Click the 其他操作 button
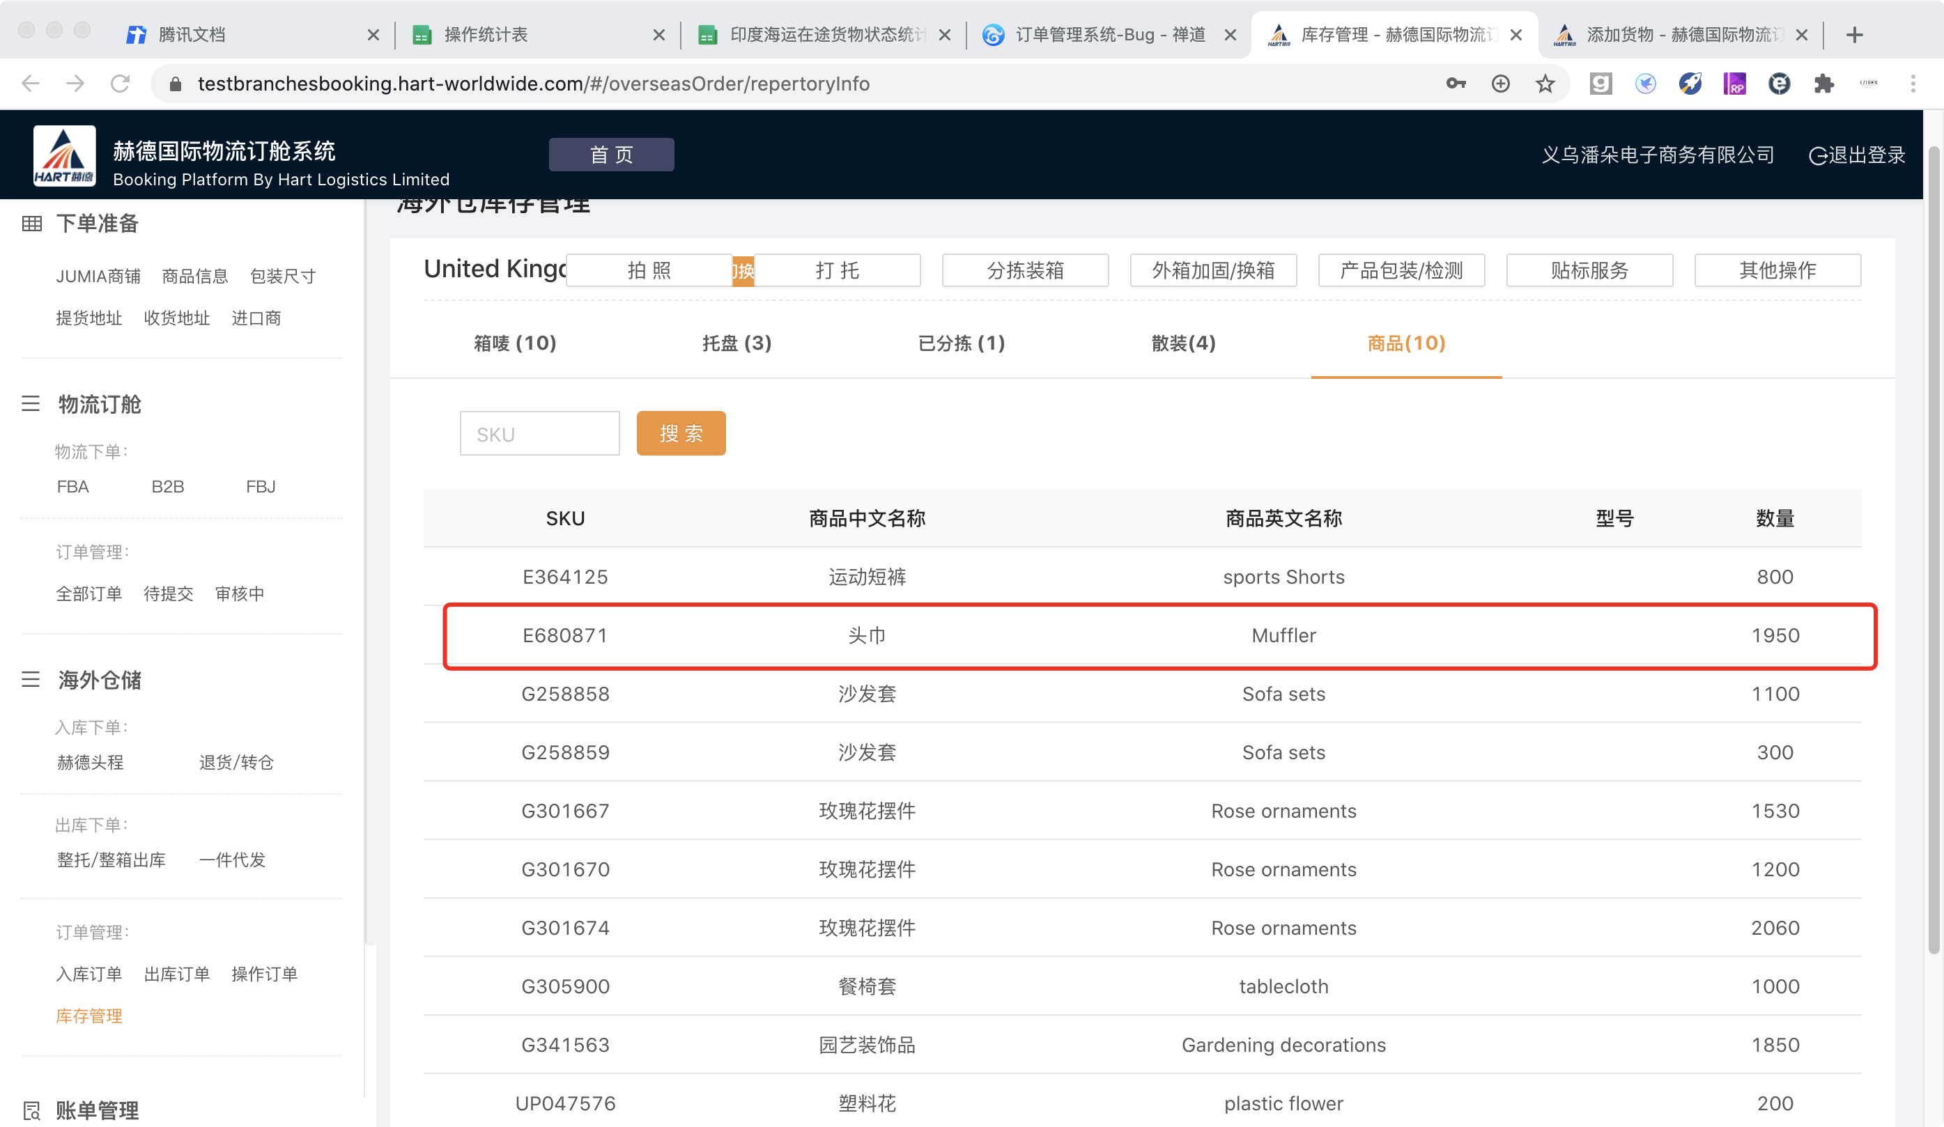This screenshot has width=1944, height=1127. click(1778, 270)
